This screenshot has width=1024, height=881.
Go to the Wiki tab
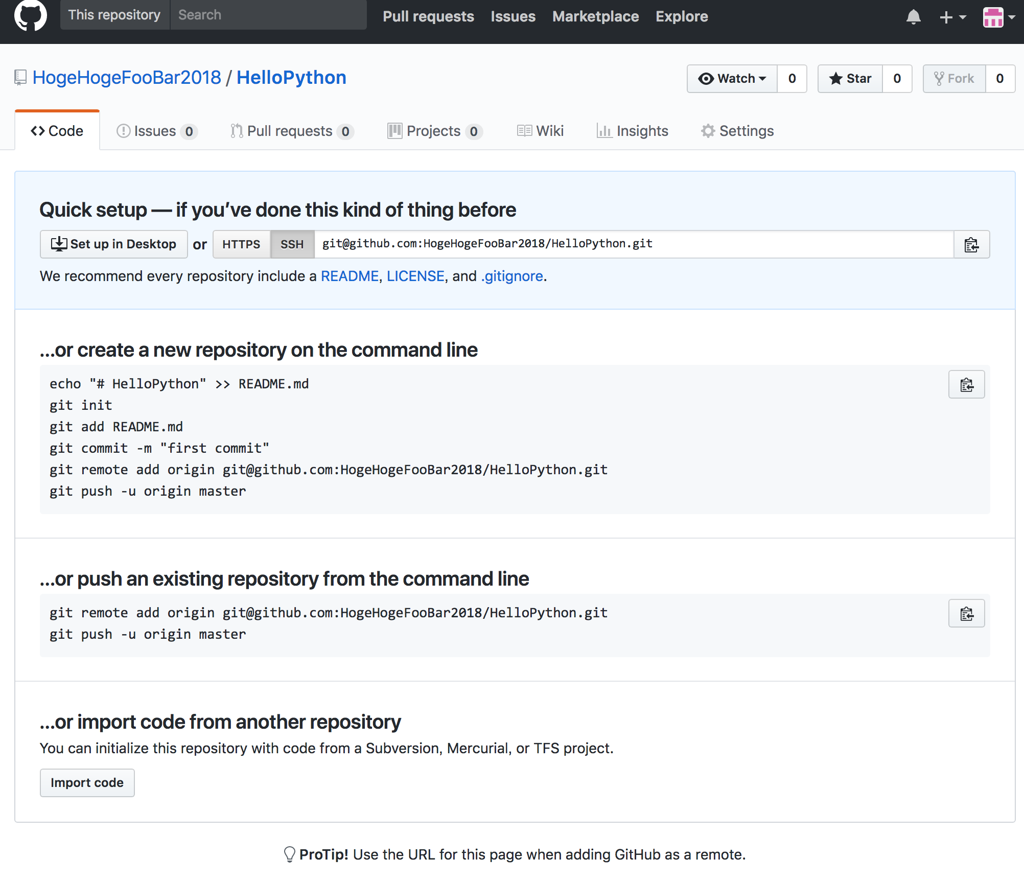[x=540, y=131]
